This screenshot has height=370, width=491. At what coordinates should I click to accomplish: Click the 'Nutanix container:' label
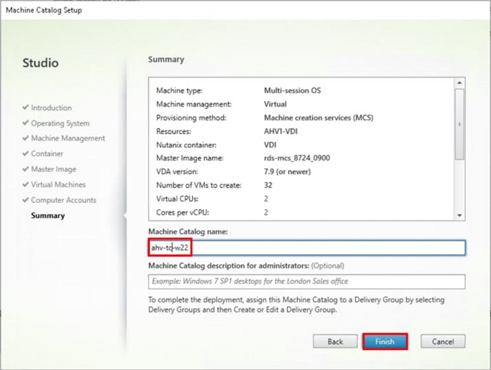[x=186, y=144]
